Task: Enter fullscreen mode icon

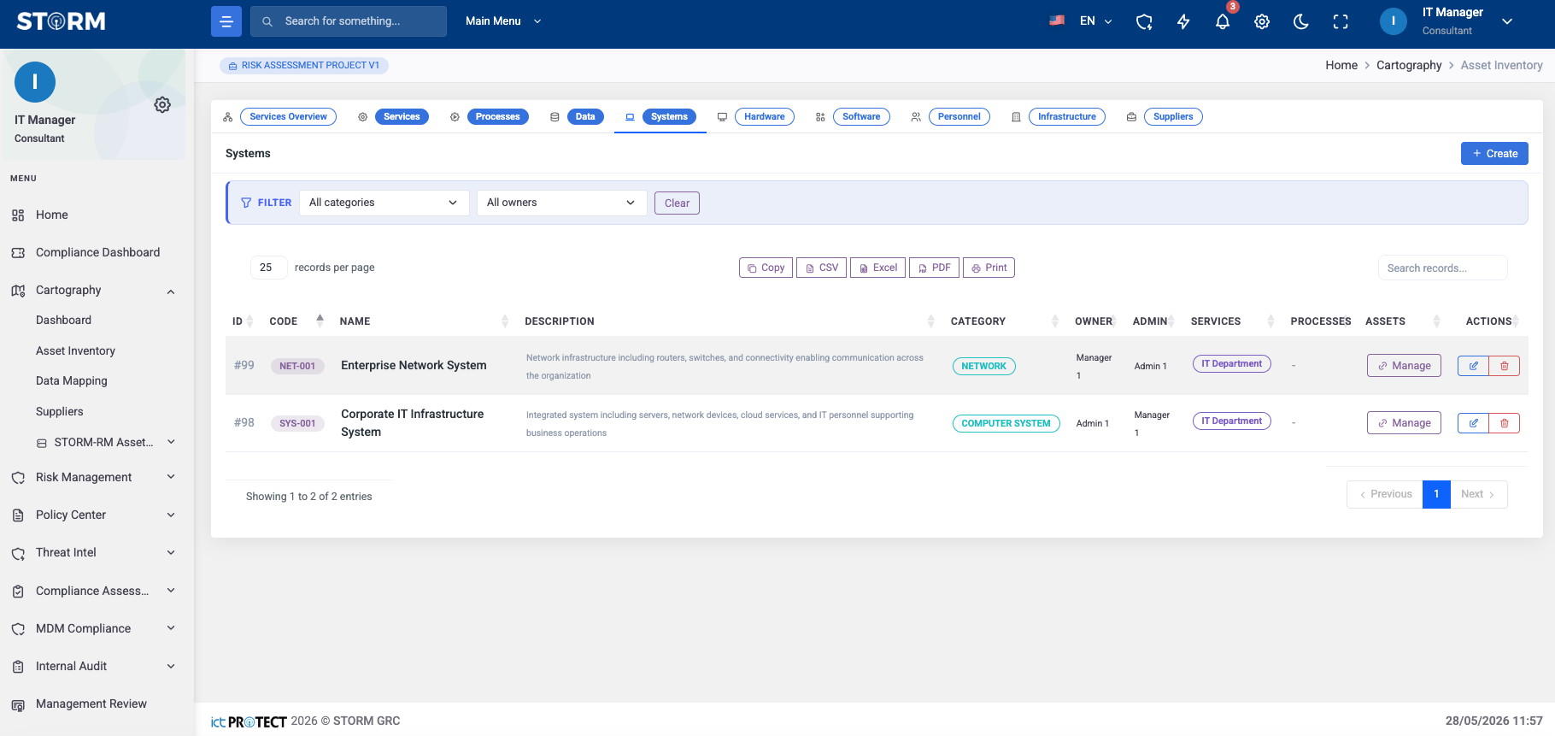Action: coord(1341,21)
